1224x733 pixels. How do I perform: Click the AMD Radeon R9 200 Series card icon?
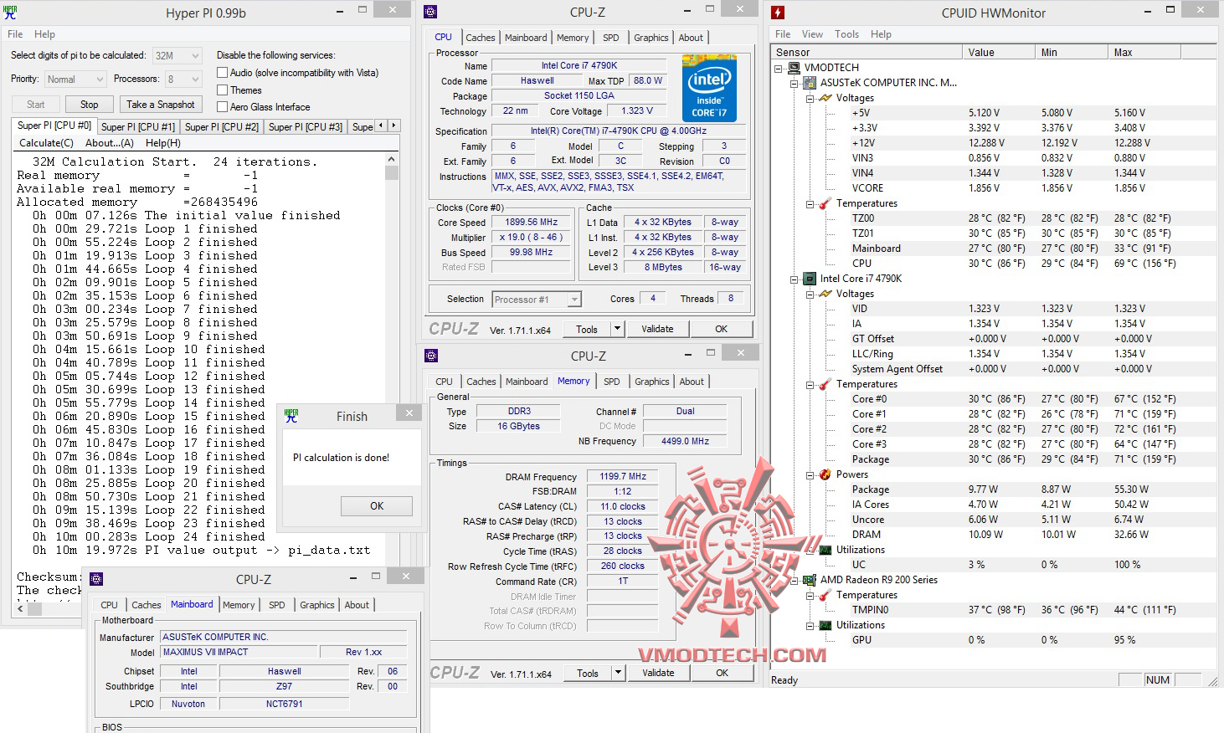pos(810,580)
